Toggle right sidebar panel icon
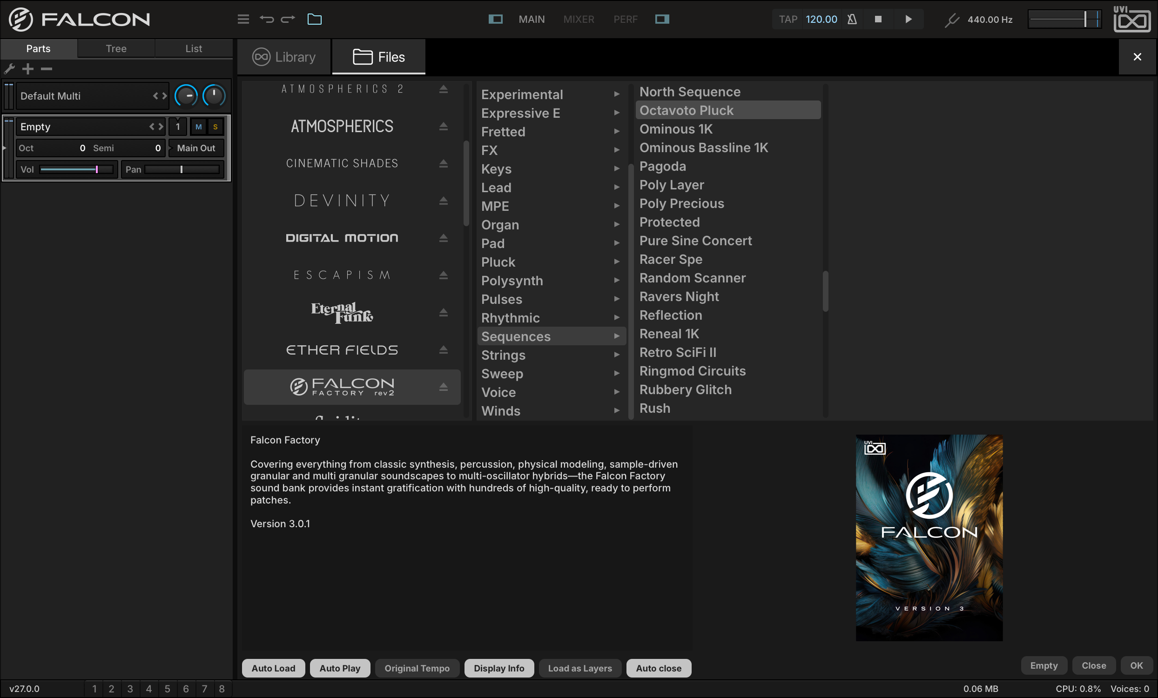 point(662,19)
